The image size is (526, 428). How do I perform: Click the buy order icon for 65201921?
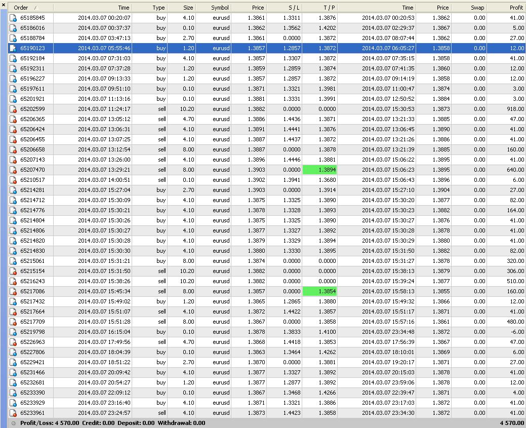13,99
